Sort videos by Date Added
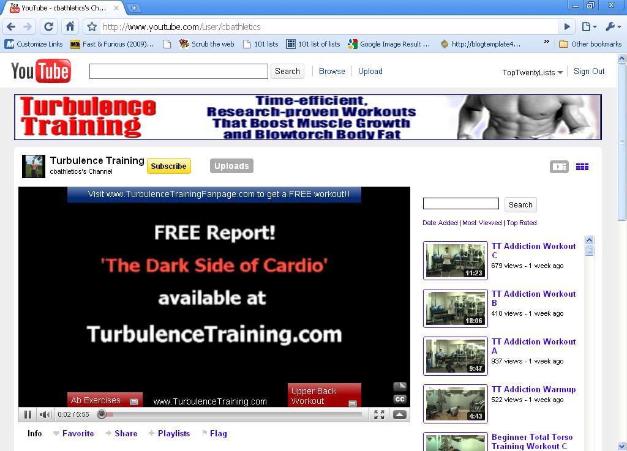 [440, 223]
